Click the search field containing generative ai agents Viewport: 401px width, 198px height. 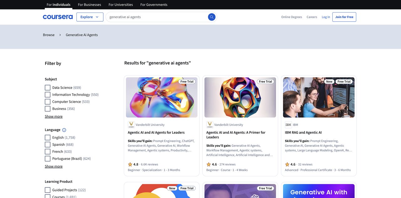[157, 17]
